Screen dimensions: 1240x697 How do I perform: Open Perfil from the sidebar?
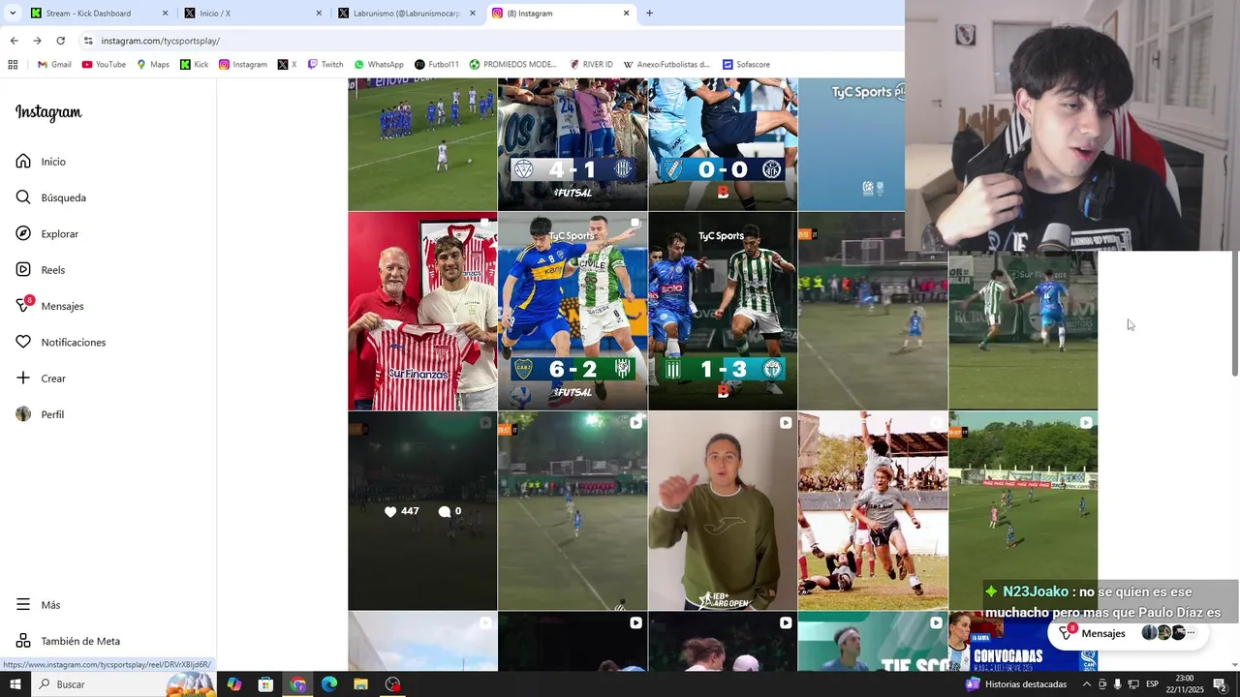point(40,414)
